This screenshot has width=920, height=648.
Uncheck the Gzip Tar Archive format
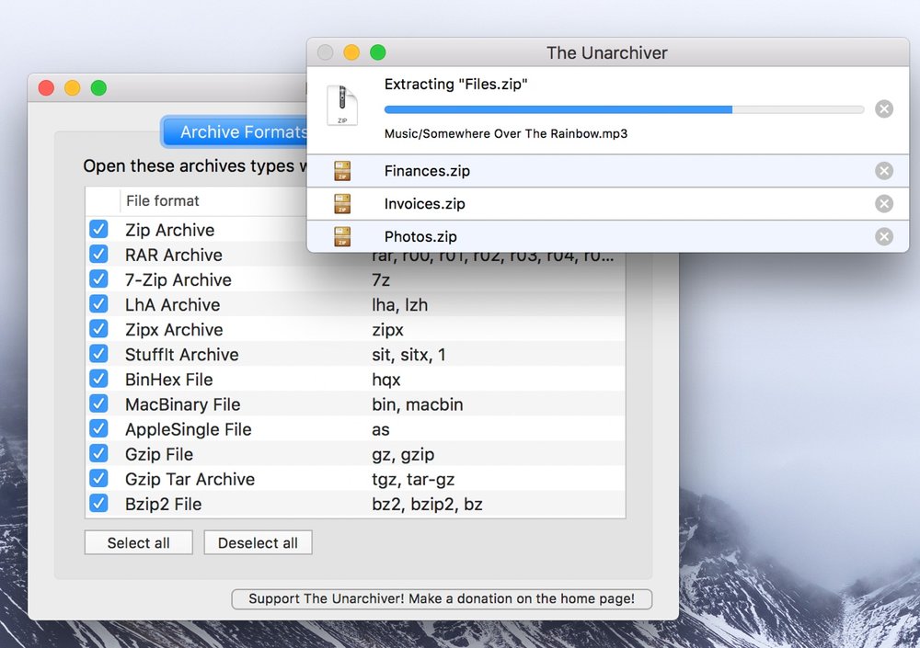click(x=98, y=479)
